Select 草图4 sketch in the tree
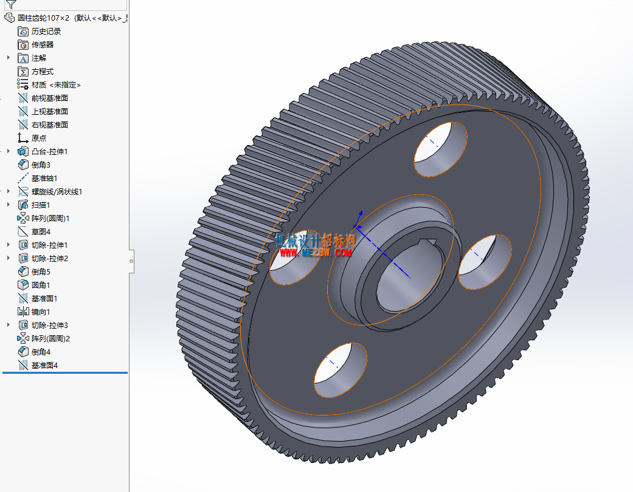This screenshot has width=633, height=492. (41, 231)
